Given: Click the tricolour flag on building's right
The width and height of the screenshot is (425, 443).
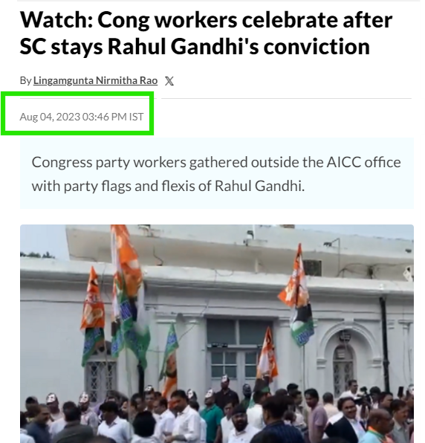Looking at the screenshot, I should click(x=298, y=295).
